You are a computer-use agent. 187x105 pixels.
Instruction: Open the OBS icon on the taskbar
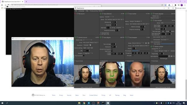coord(93,103)
